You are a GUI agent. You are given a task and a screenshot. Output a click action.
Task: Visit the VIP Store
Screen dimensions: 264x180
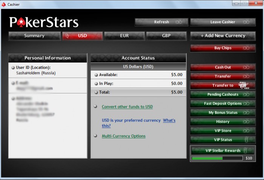coord(223,131)
